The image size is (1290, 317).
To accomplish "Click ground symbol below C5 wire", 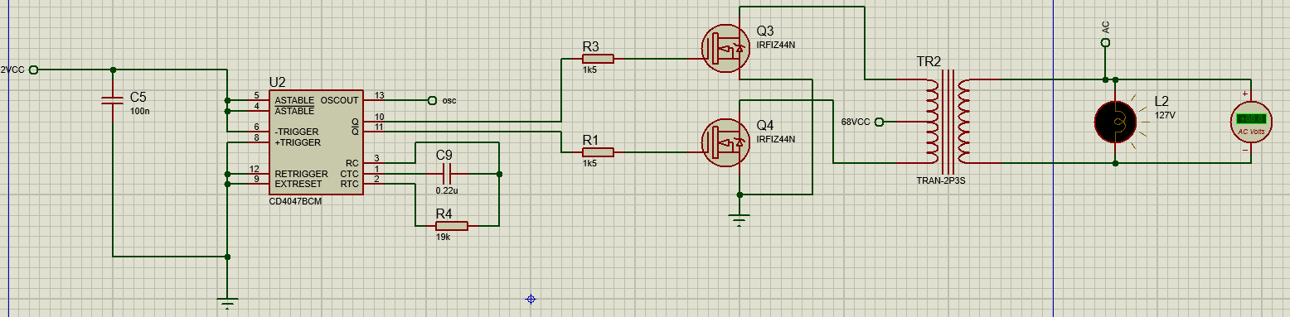I will point(228,302).
